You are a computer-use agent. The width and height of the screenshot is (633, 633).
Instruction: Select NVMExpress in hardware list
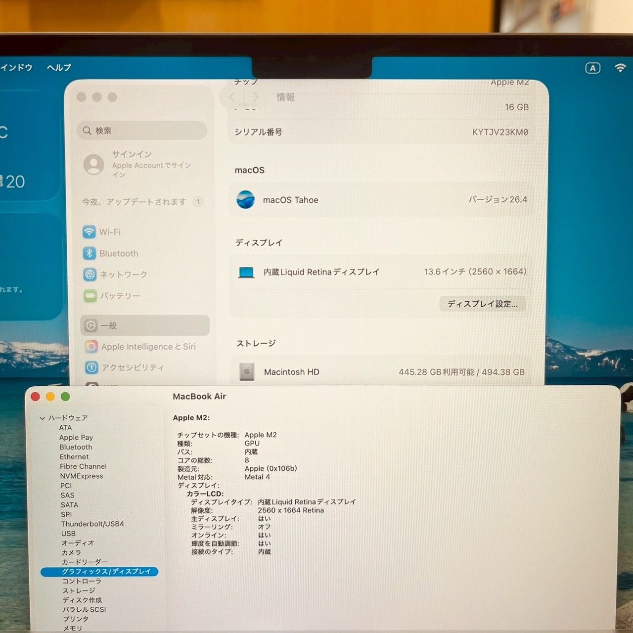pos(82,476)
